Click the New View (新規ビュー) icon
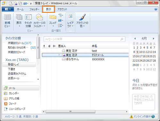This screenshot has height=121, width=160. click(7, 21)
